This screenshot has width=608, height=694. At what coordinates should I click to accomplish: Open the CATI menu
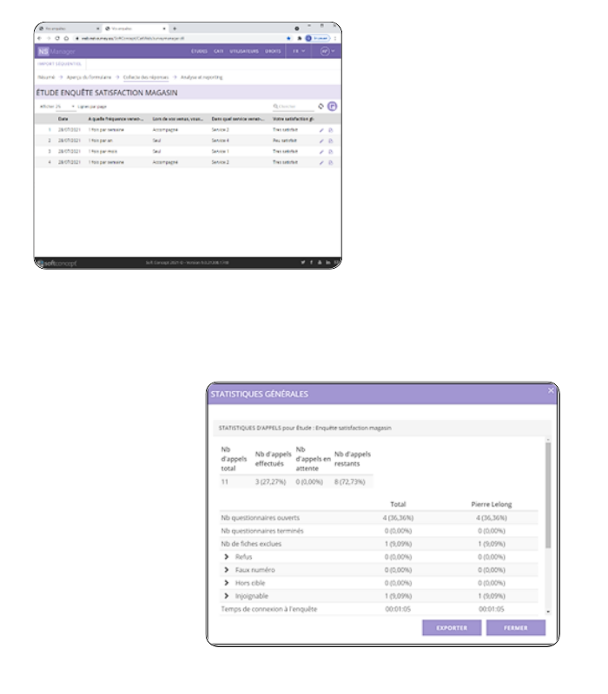point(219,51)
